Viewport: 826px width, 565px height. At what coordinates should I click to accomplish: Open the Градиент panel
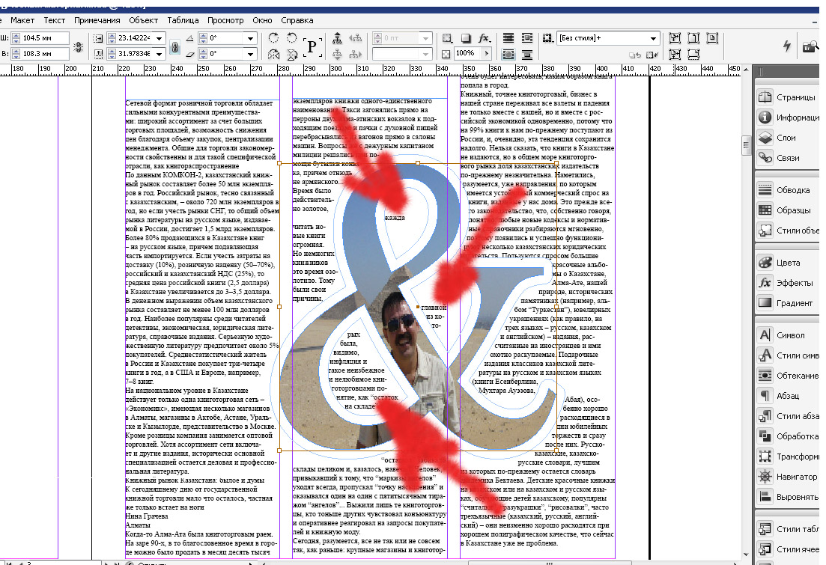788,303
